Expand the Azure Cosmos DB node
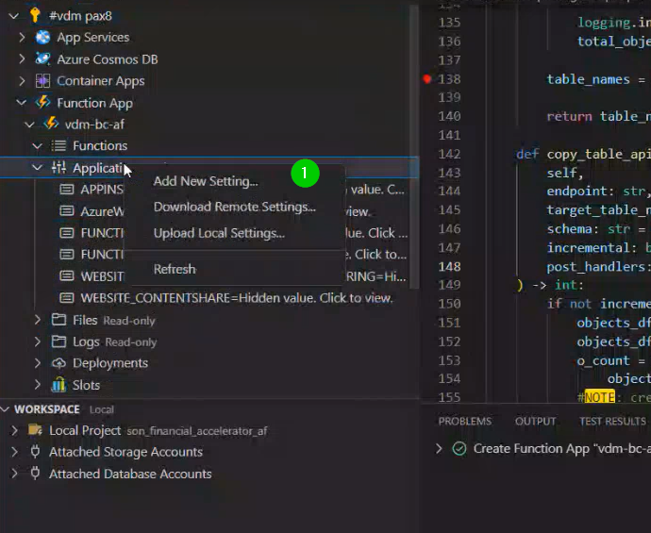 click(x=22, y=58)
